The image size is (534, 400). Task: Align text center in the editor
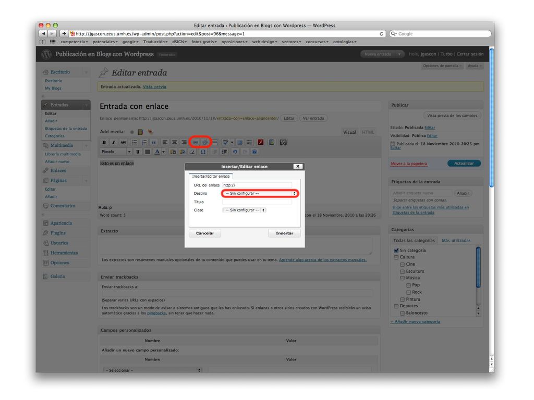174,142
